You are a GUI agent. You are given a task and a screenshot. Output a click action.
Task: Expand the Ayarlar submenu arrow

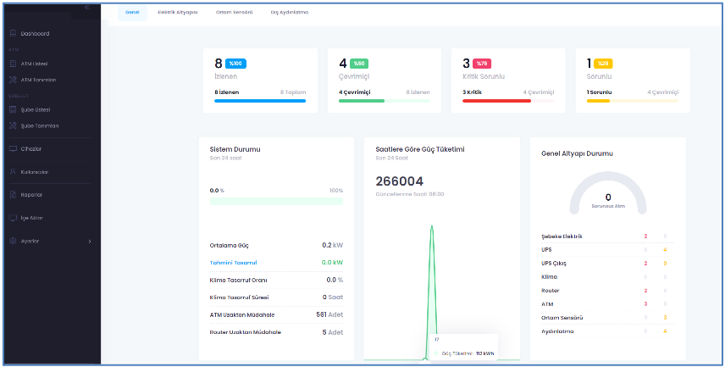[x=90, y=241]
